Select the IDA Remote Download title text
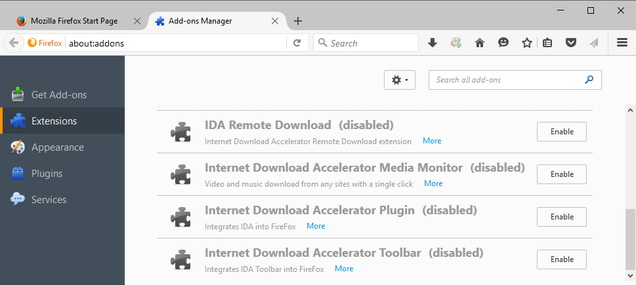Screen dimensions: 636x285 click(x=268, y=125)
